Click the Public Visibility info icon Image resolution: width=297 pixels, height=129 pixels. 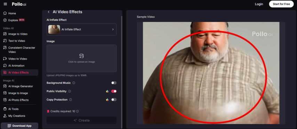pyautogui.click(x=70, y=91)
